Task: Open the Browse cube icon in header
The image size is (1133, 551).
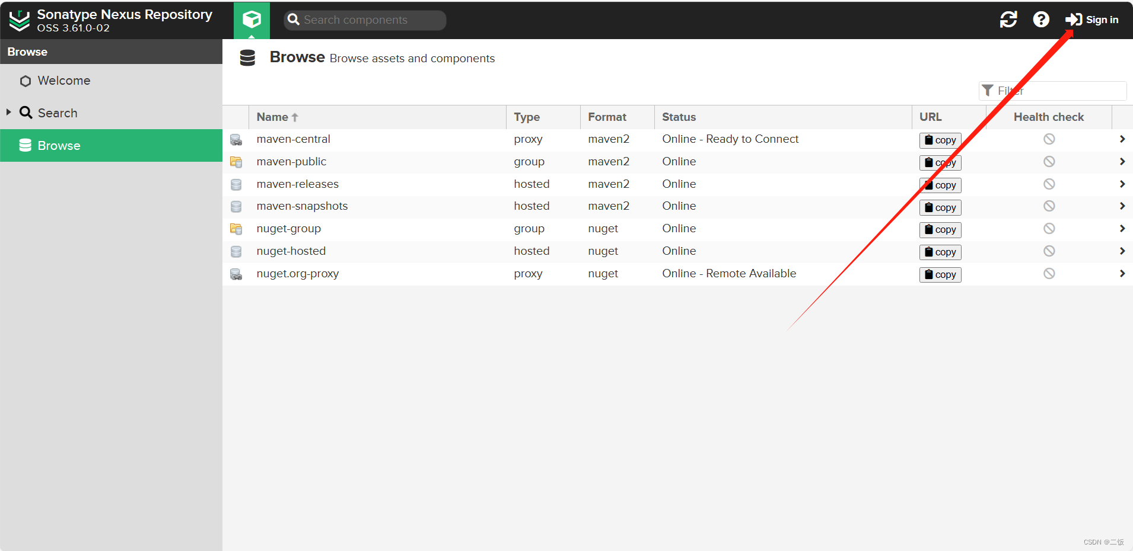Action: (x=252, y=20)
